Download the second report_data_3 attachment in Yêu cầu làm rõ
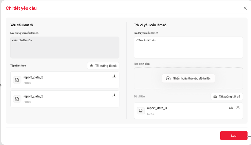Screen dimensions: 251x145 coord(114,95)
